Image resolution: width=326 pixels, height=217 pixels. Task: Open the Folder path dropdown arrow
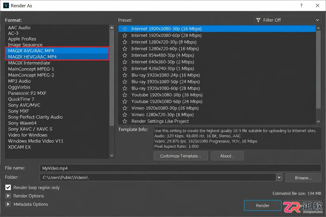pyautogui.click(x=279, y=178)
